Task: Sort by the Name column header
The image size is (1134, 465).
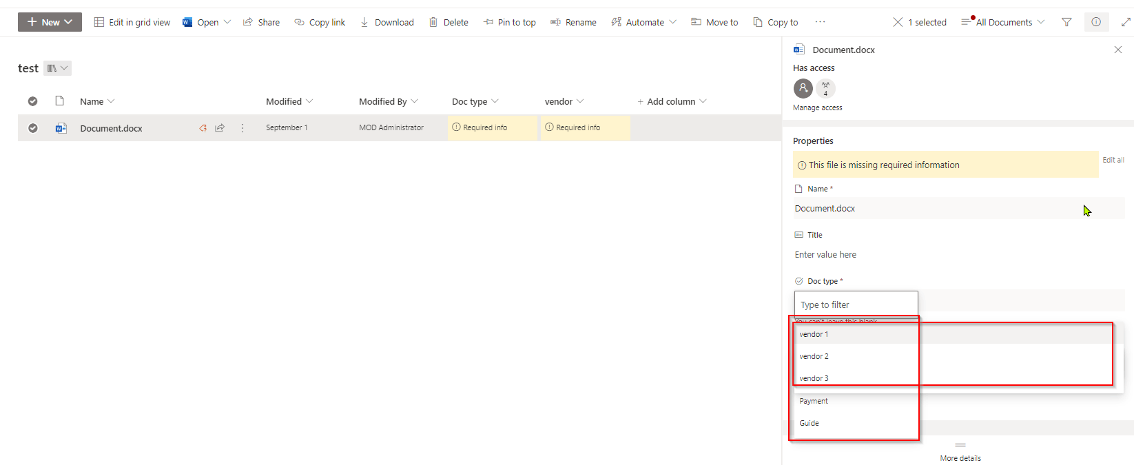Action: click(x=97, y=101)
